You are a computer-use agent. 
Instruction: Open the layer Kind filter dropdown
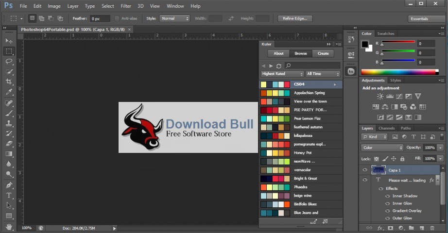(x=374, y=137)
